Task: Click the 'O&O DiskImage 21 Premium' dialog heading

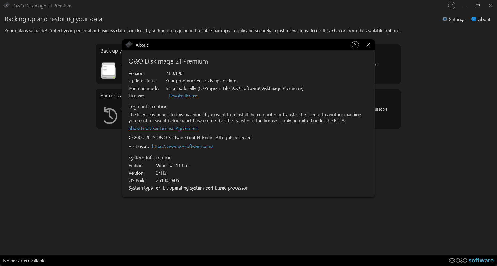Action: (168, 61)
